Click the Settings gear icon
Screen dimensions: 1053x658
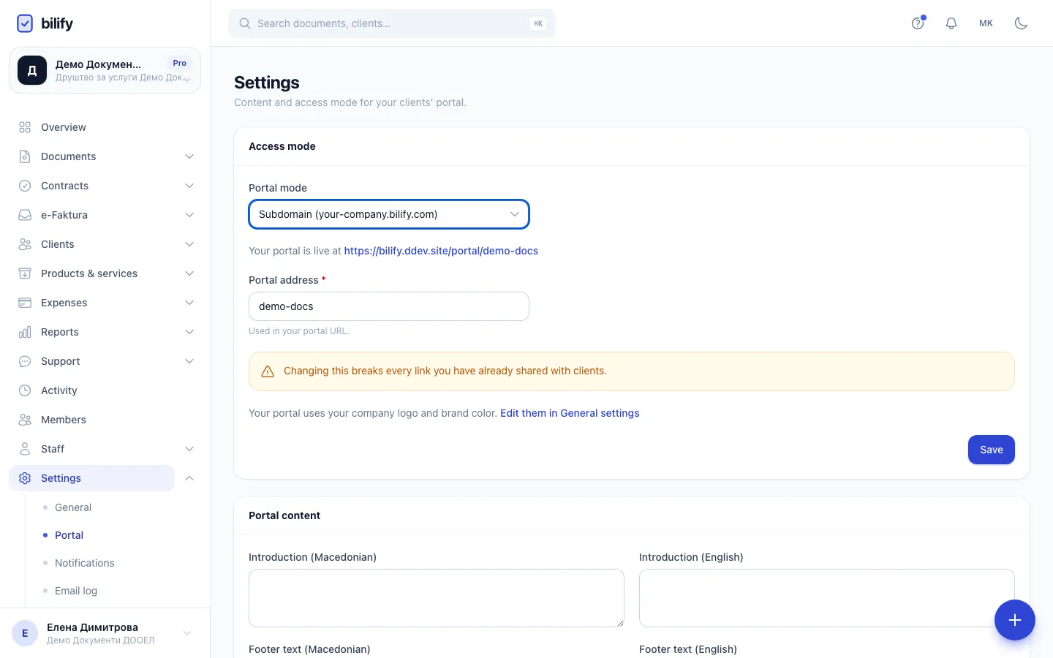click(x=25, y=478)
